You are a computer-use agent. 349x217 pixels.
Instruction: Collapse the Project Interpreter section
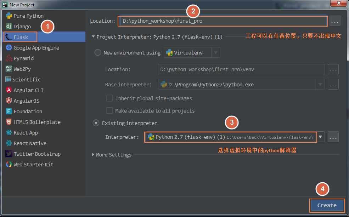click(93, 37)
